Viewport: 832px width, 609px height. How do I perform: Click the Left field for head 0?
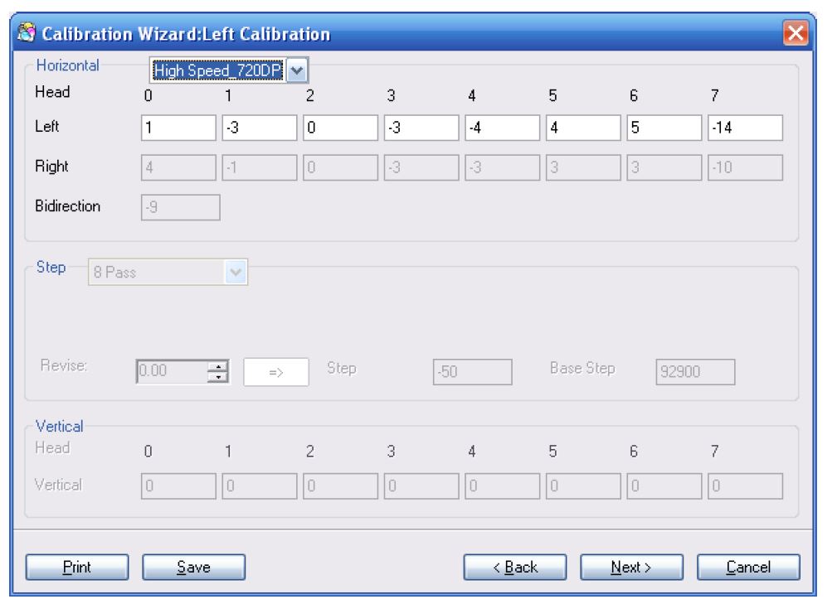pos(178,128)
